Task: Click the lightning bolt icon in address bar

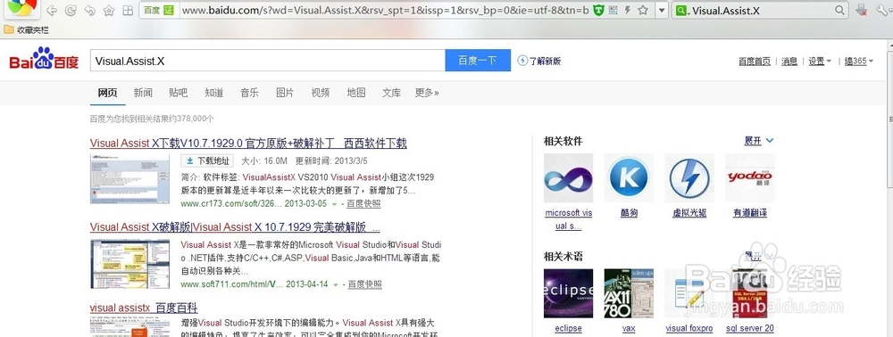Action: [x=628, y=10]
